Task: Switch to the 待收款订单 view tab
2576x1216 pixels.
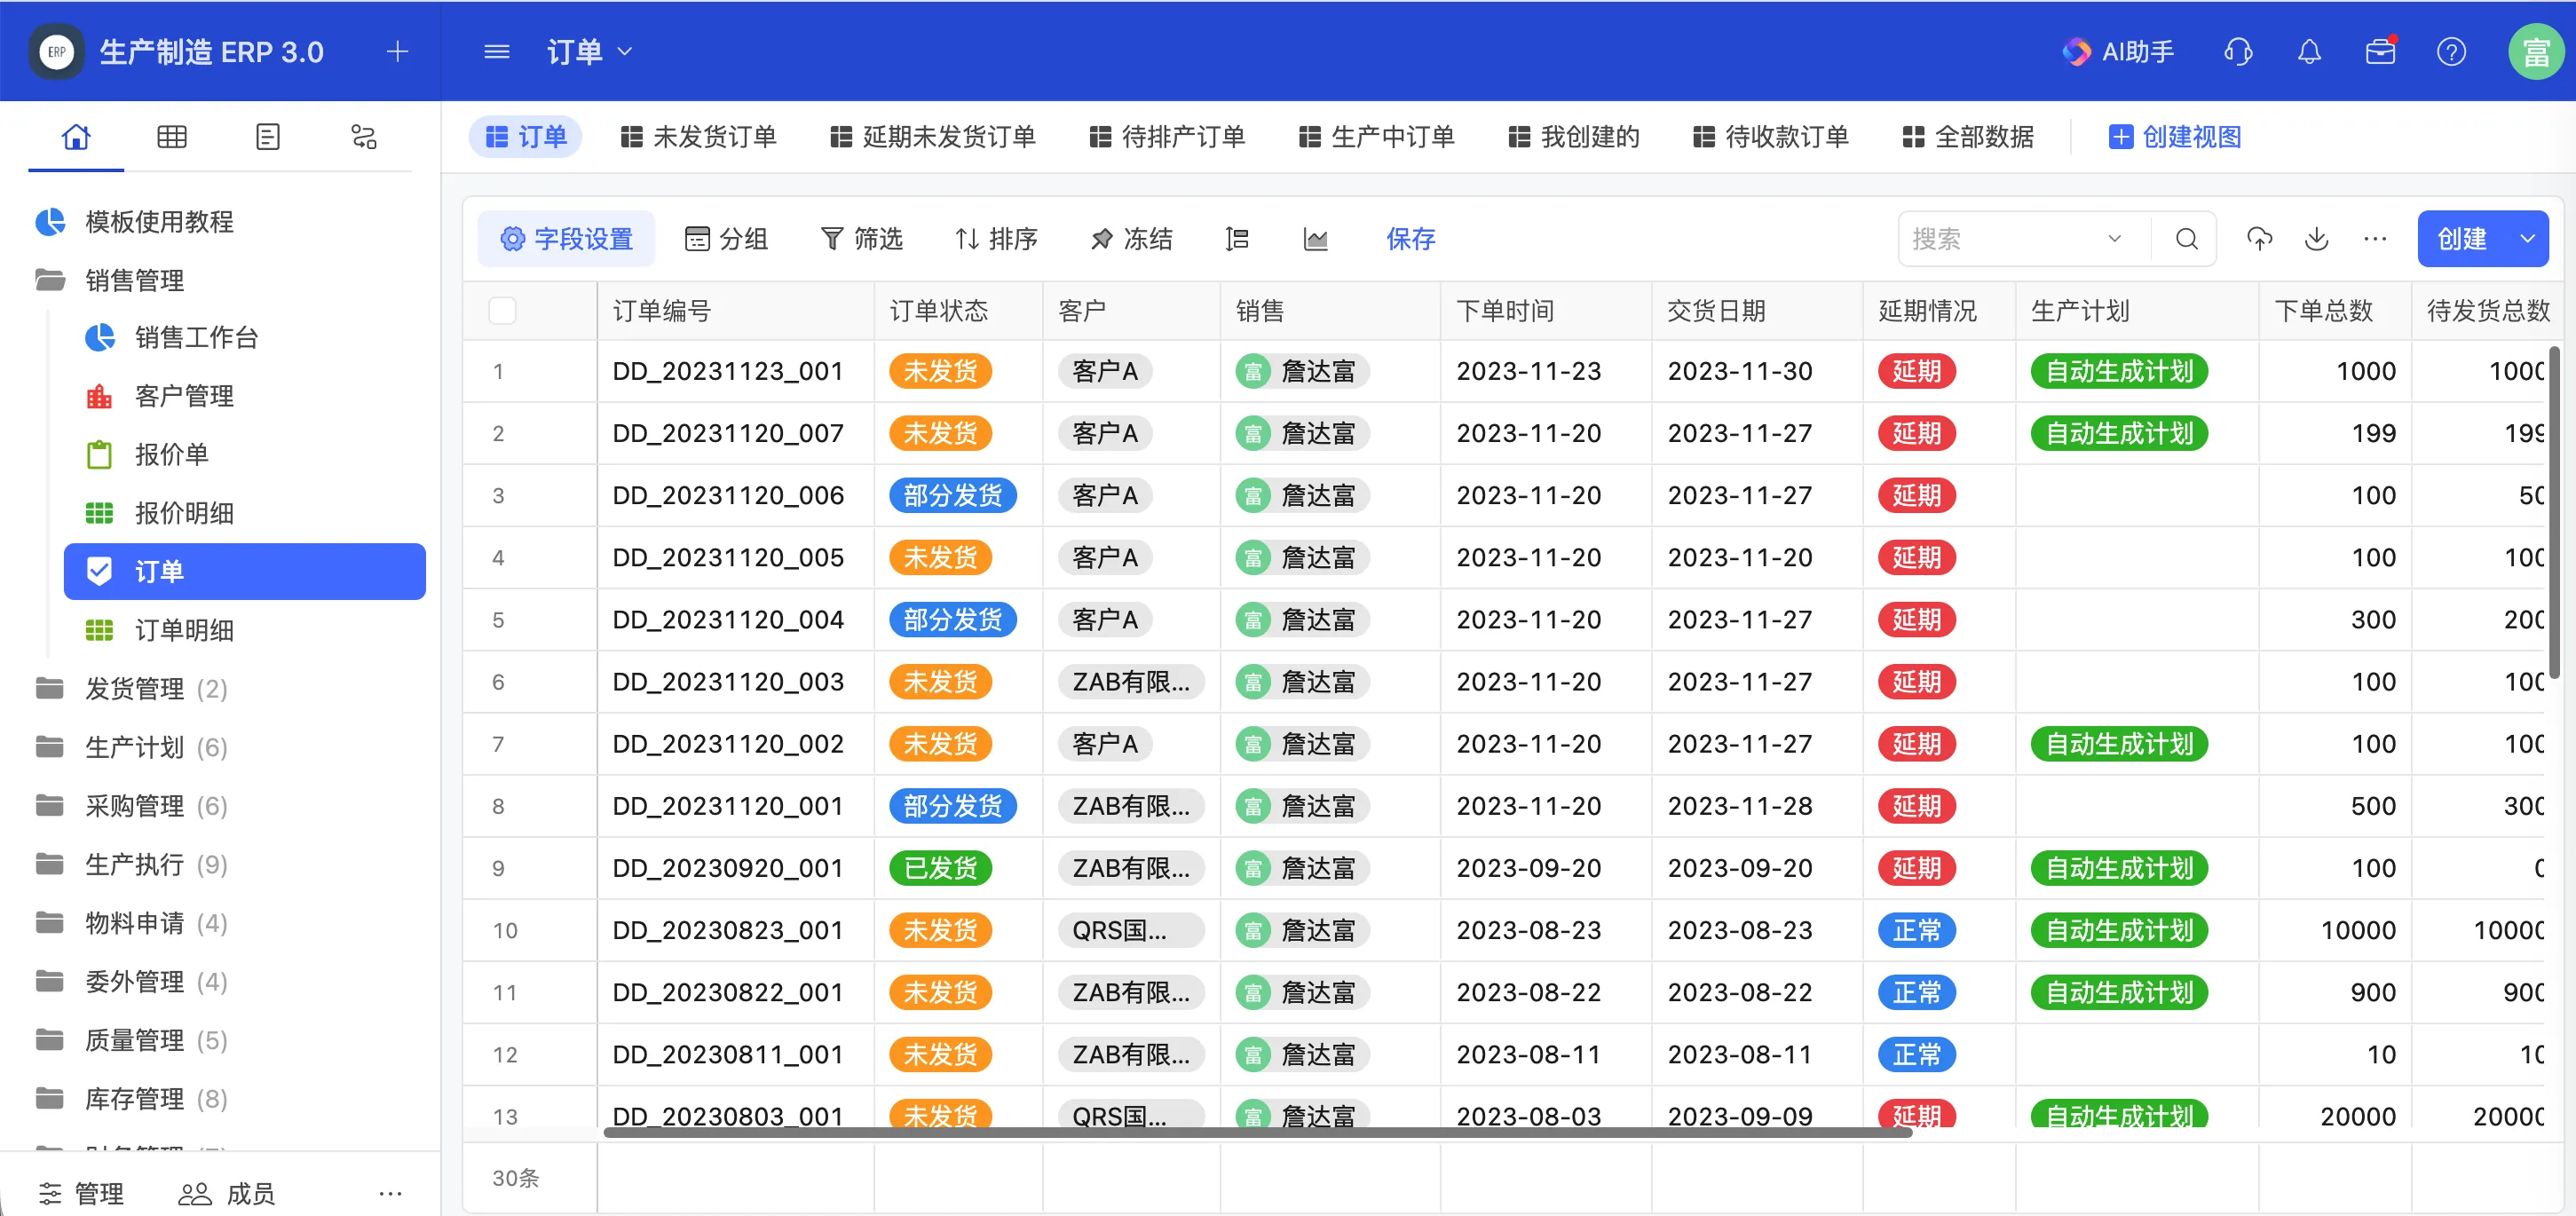Action: point(1771,137)
